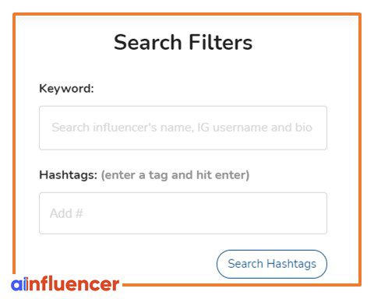Viewport: 374px width, 299px height.
Task: Click 'IG username and bio' placeholder portion
Action: click(255, 128)
